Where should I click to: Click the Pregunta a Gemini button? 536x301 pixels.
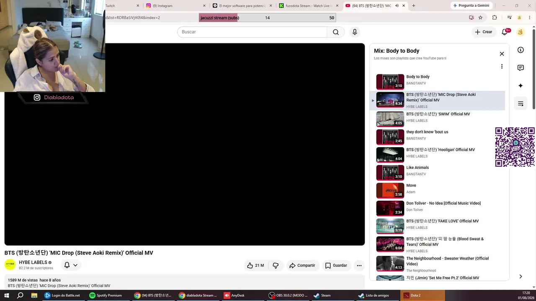(x=472, y=6)
